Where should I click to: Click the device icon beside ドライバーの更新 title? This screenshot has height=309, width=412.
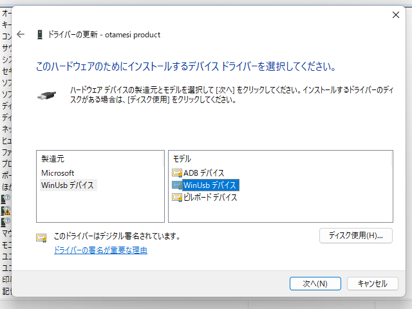click(39, 35)
